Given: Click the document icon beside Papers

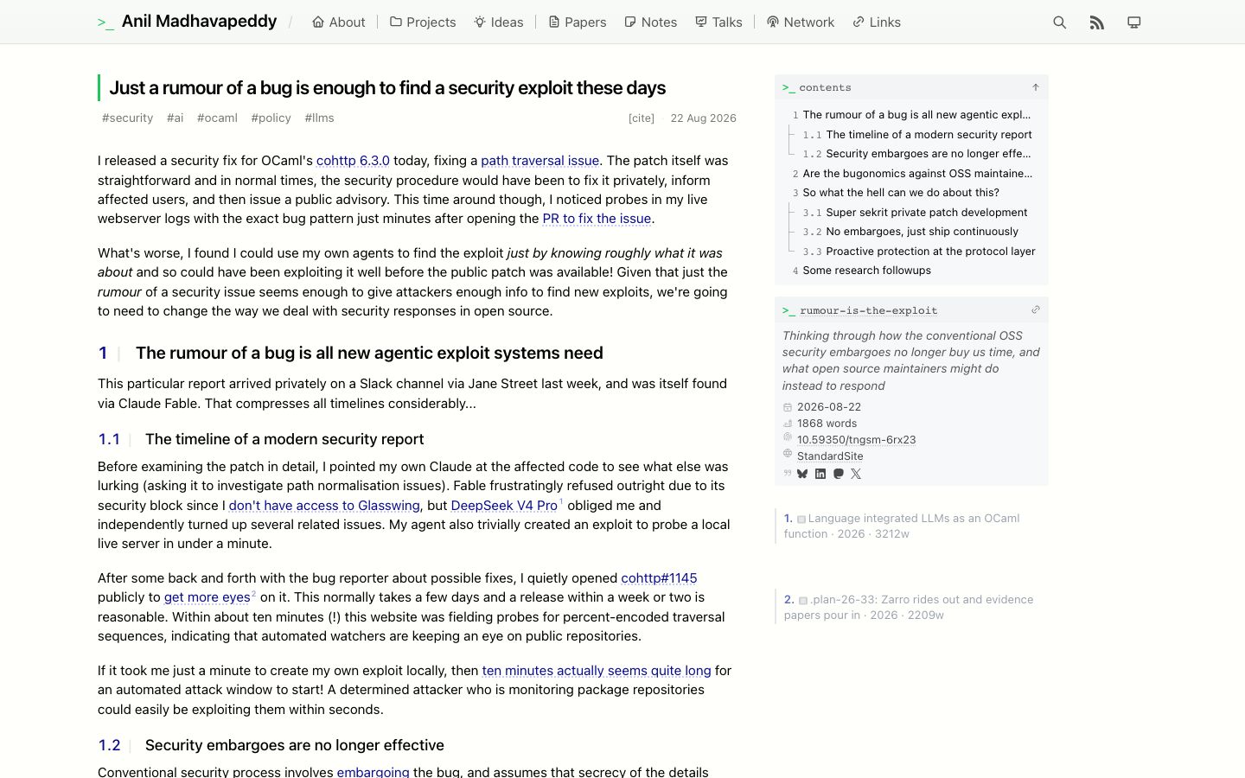Looking at the screenshot, I should tap(554, 22).
